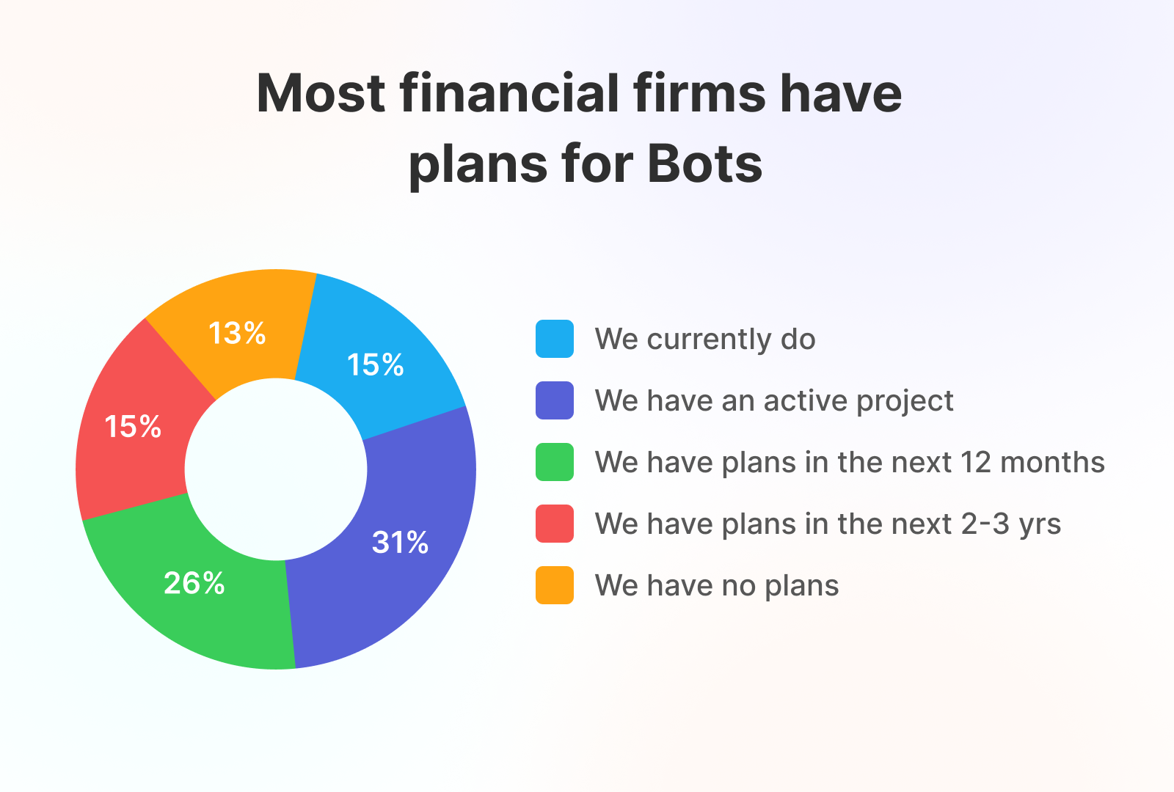
Task: Select 'We have plans in the next 12 months'
Action: click(850, 462)
